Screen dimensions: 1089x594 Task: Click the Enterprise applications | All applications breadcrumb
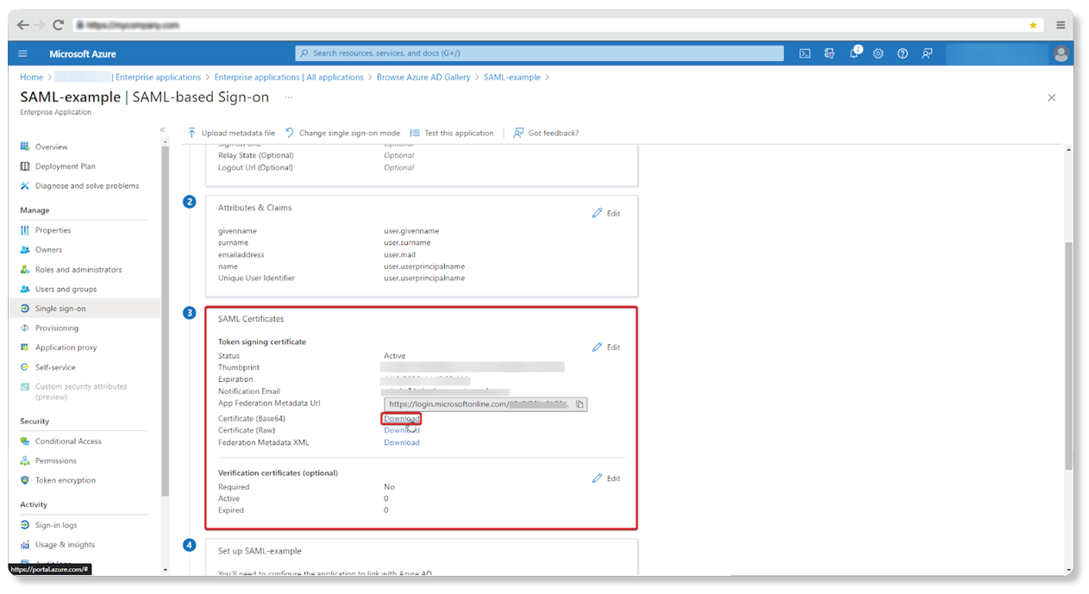(x=289, y=78)
